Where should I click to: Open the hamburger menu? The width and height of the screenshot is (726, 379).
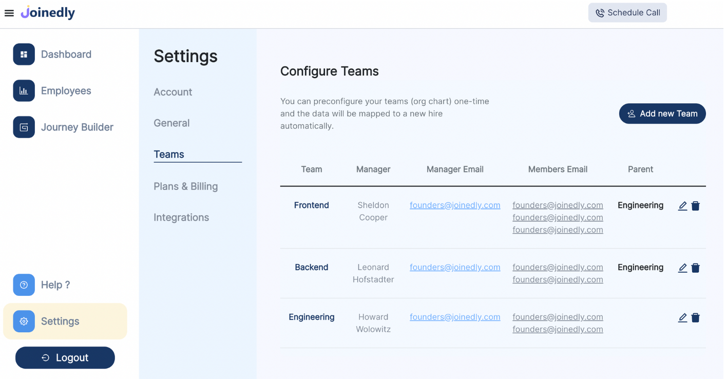click(x=9, y=13)
